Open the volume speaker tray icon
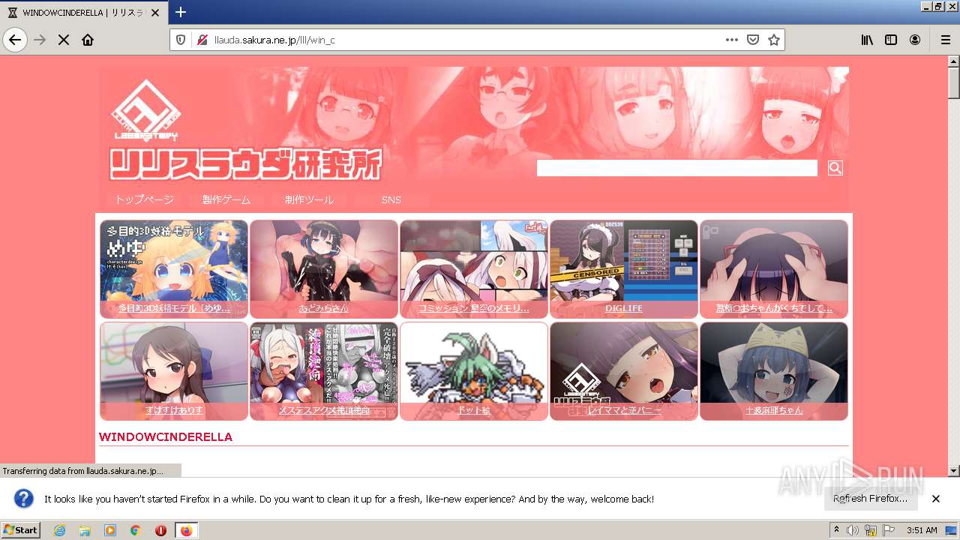The height and width of the screenshot is (540, 960). (853, 530)
